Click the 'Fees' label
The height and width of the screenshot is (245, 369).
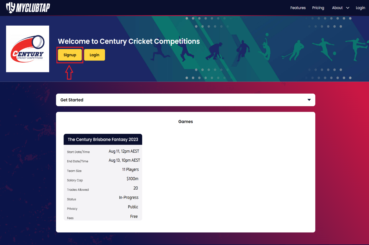tap(70, 218)
